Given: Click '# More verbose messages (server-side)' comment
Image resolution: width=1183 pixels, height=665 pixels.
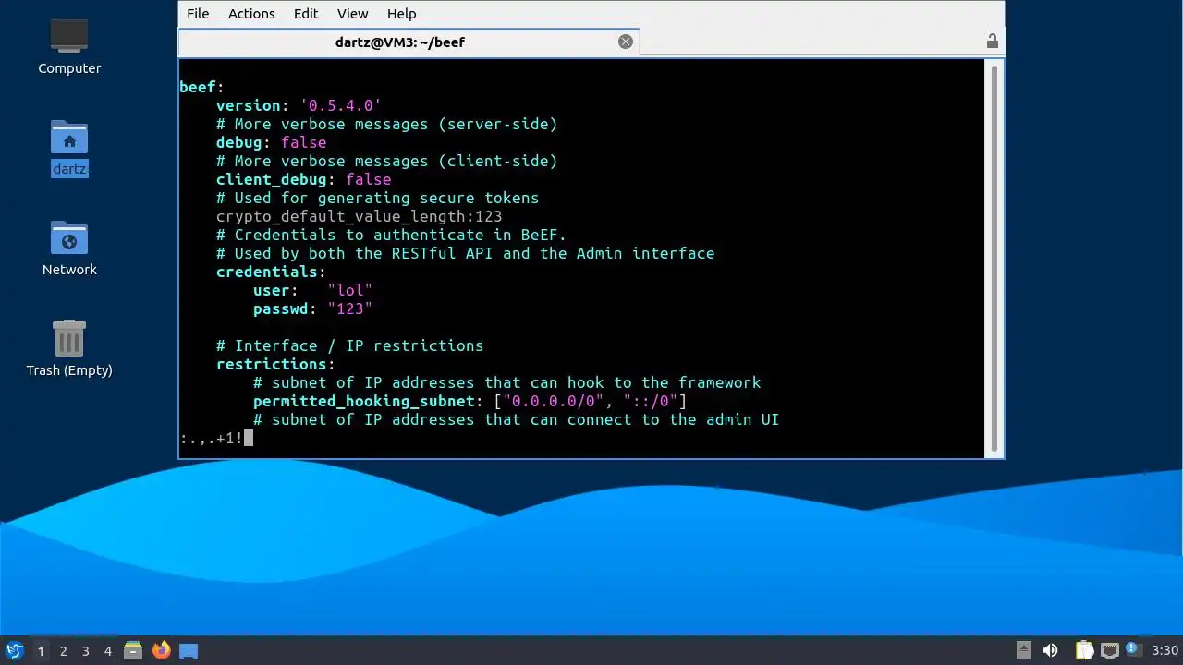Looking at the screenshot, I should point(386,124).
